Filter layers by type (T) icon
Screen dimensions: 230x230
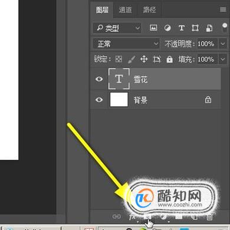tap(182, 28)
